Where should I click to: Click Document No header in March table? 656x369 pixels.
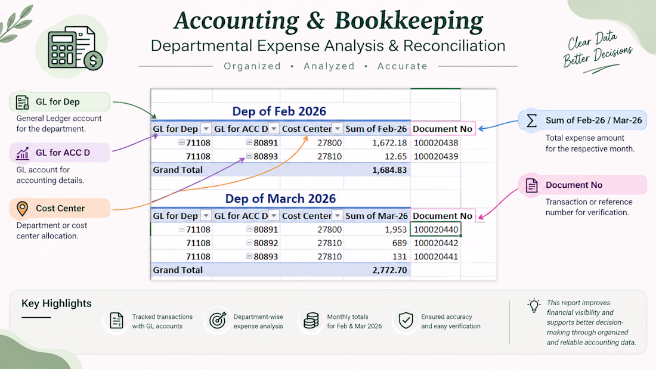pyautogui.click(x=443, y=216)
